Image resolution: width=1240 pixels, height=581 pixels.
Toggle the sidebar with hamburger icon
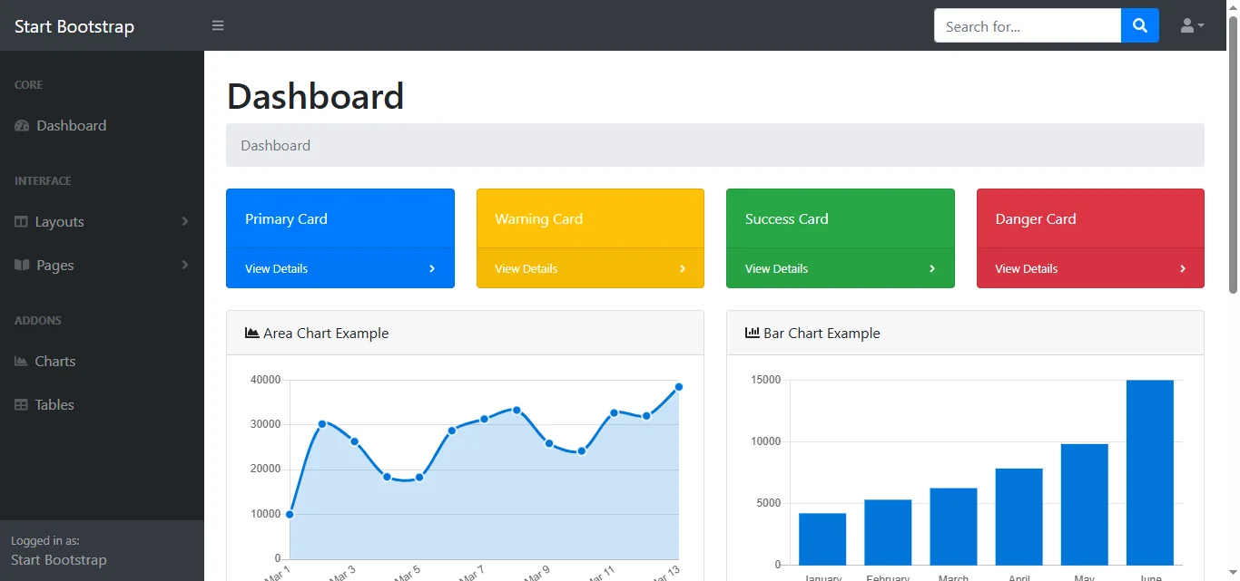click(218, 25)
